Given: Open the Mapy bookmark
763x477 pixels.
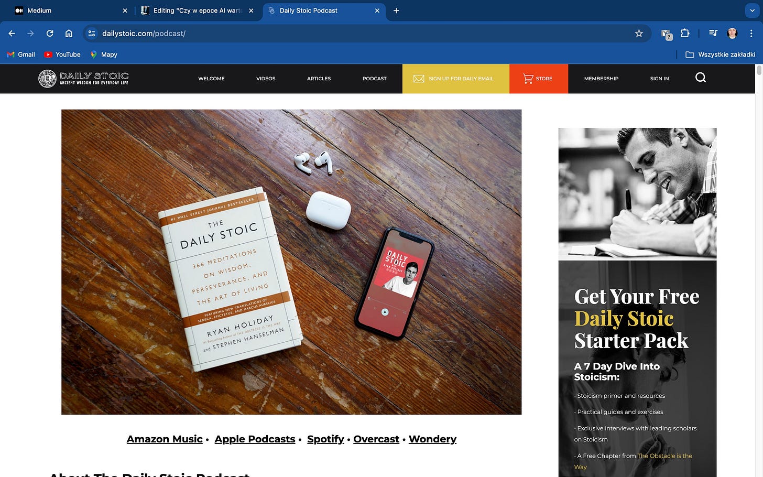Looking at the screenshot, I should tap(104, 55).
